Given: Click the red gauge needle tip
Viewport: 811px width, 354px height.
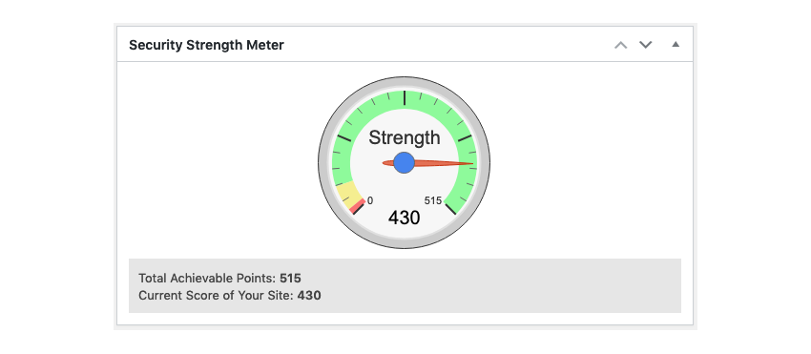Looking at the screenshot, I should tap(469, 163).
